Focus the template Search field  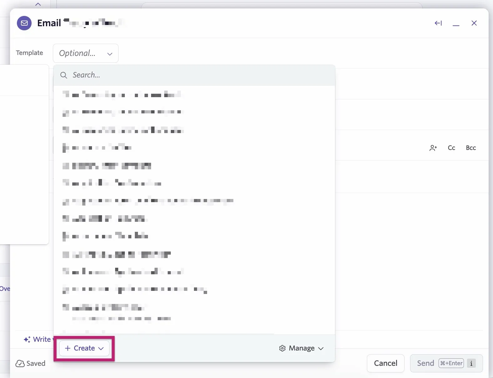point(194,75)
